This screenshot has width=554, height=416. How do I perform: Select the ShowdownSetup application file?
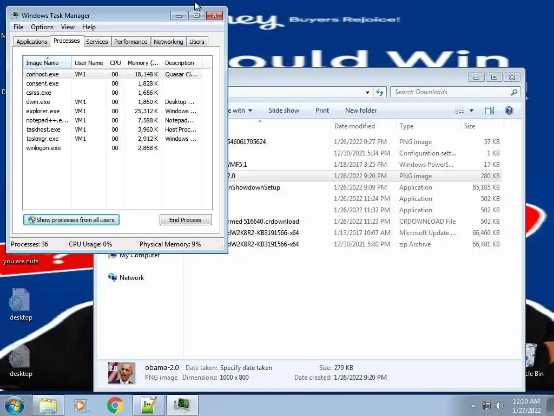pos(365,187)
